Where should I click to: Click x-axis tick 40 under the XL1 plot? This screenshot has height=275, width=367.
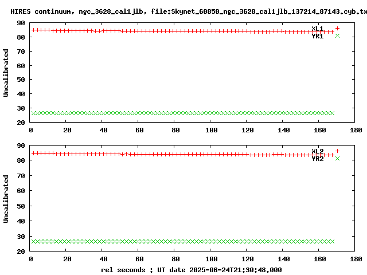click(103, 130)
